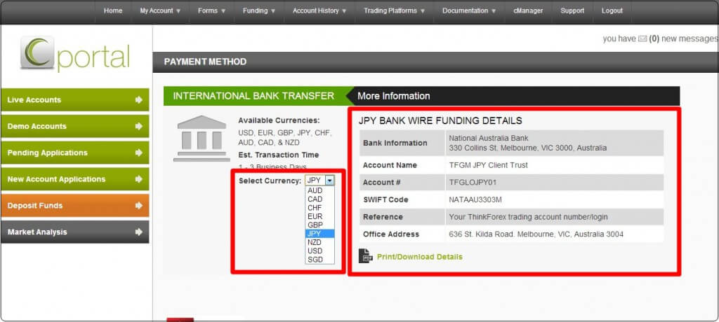Open the Trading Platforms menu

[x=395, y=11]
